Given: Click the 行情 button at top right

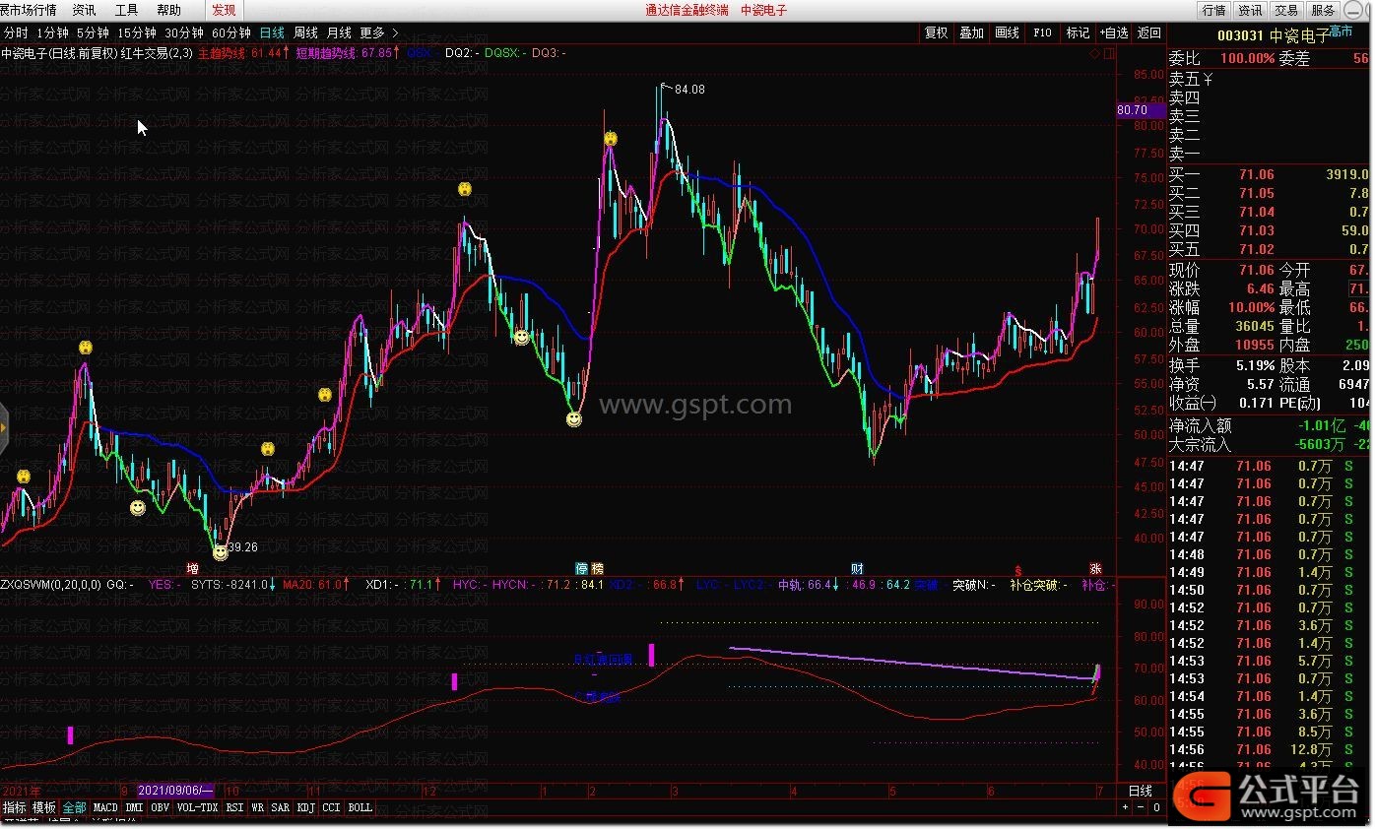Looking at the screenshot, I should 1214,10.
